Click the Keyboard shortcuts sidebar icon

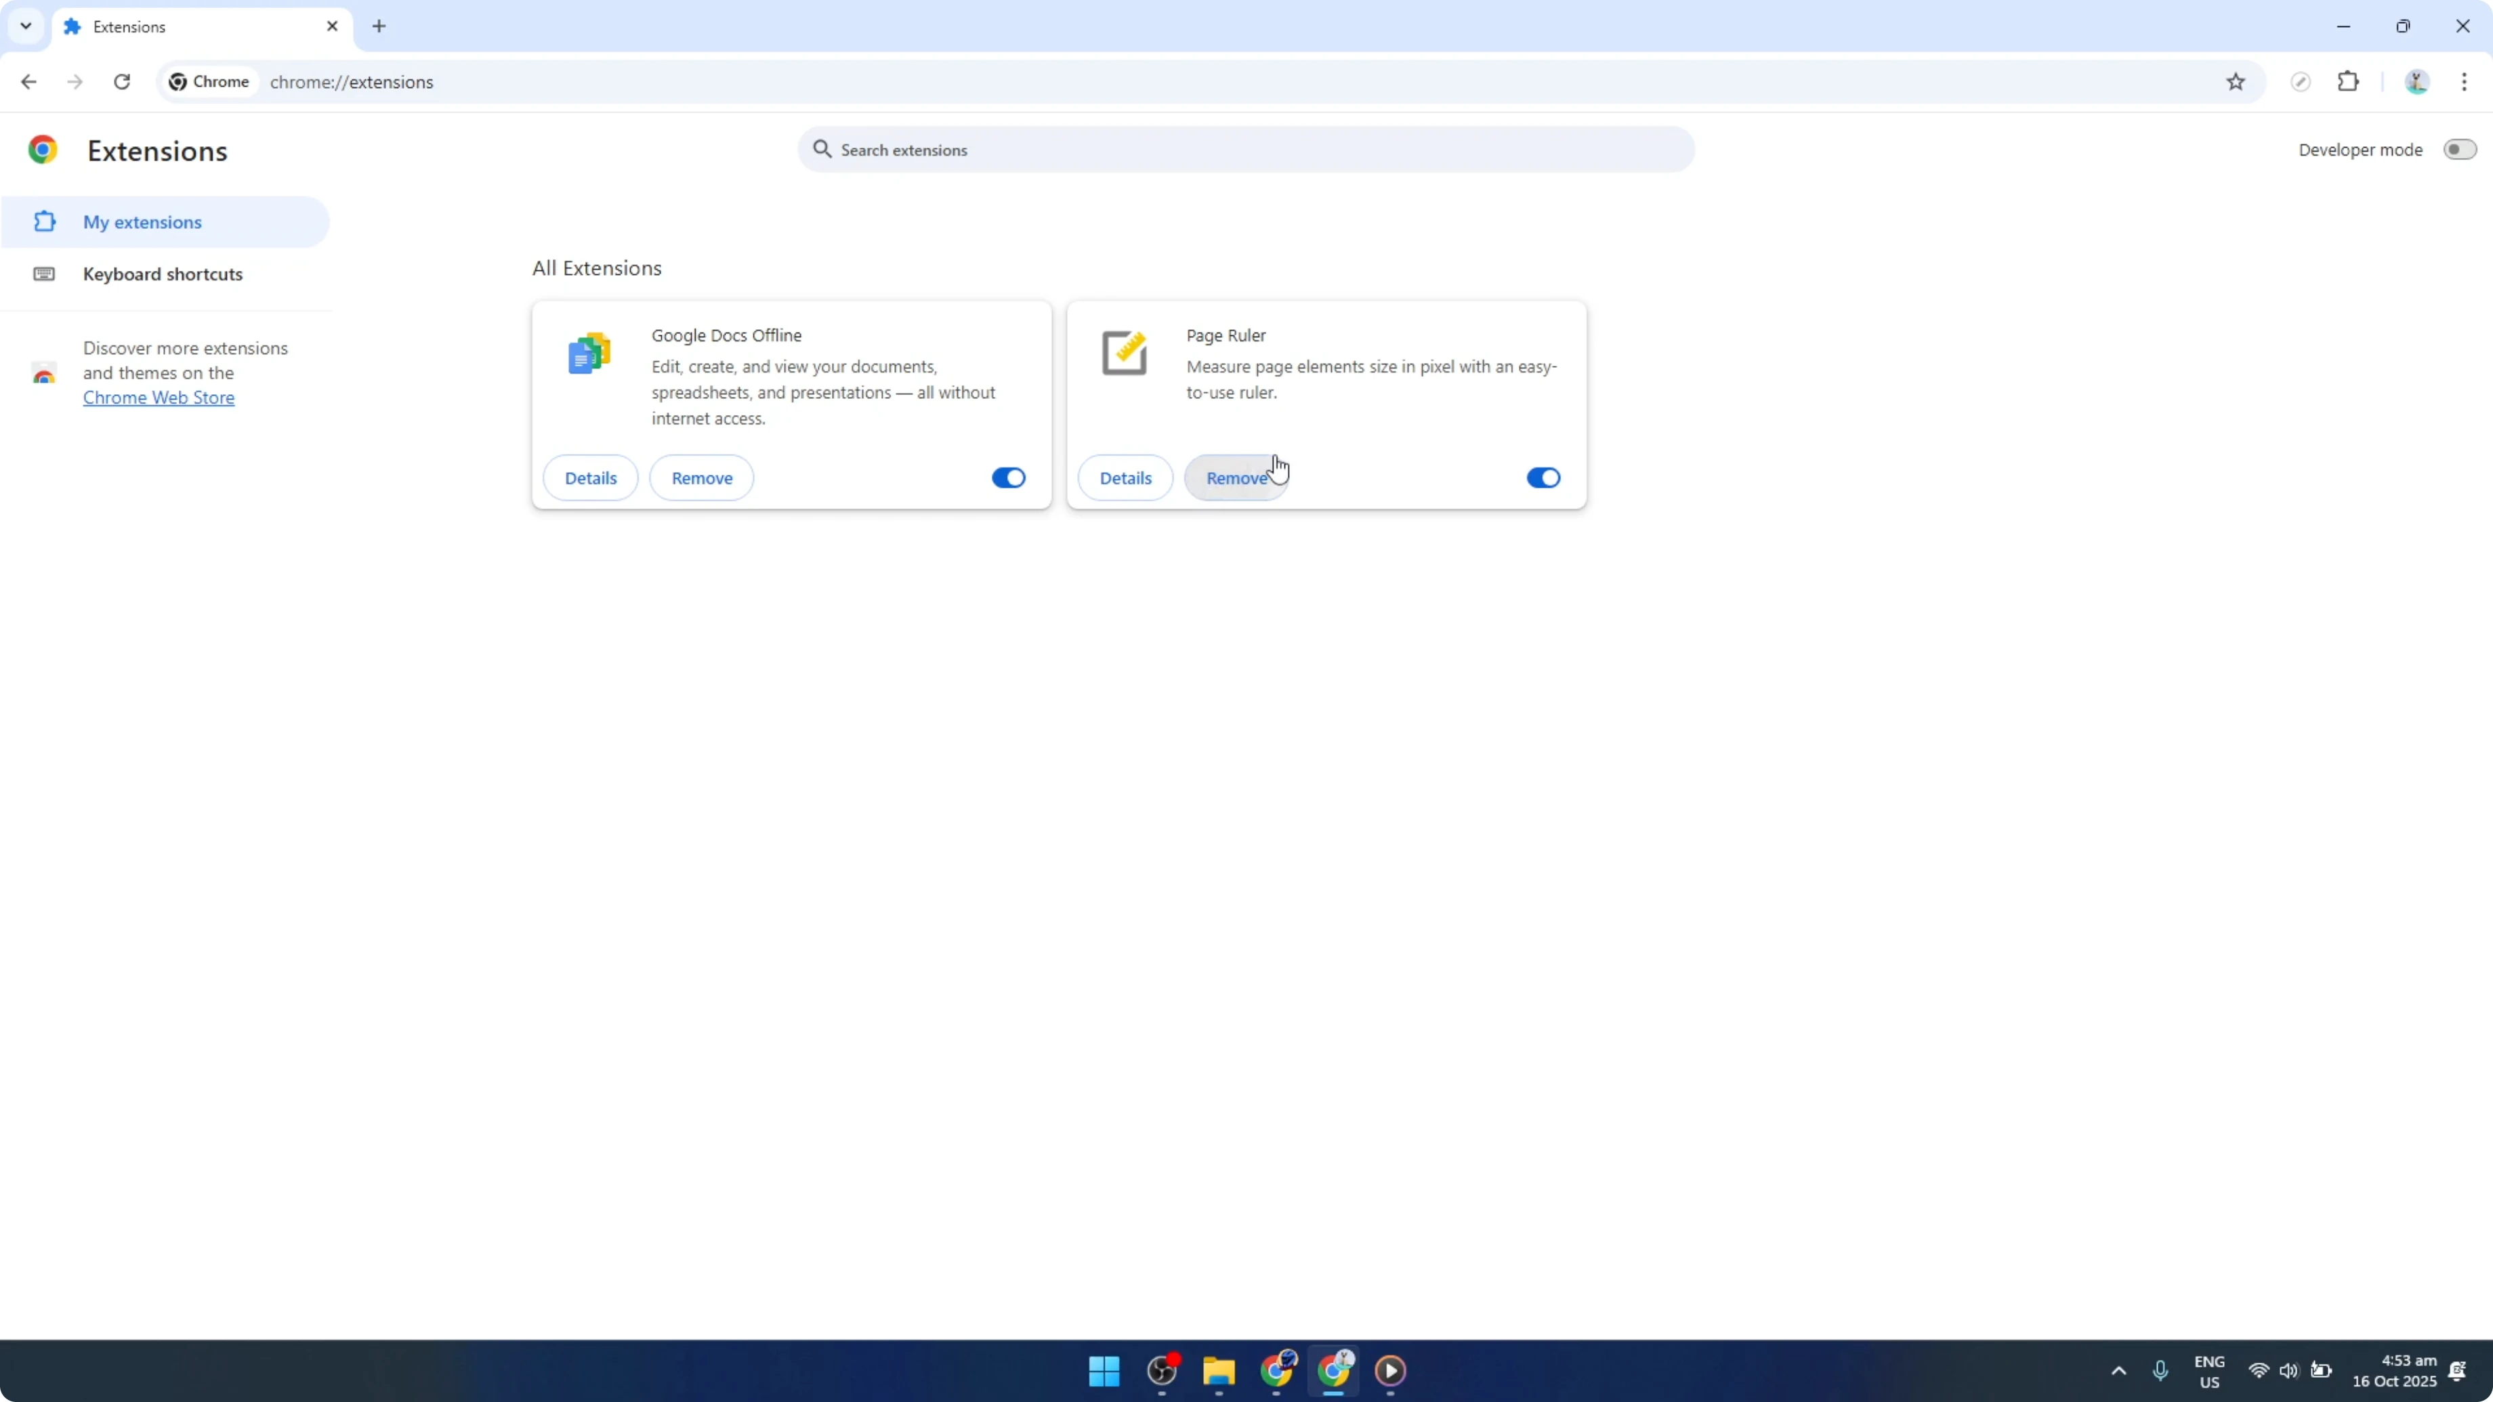pyautogui.click(x=45, y=275)
